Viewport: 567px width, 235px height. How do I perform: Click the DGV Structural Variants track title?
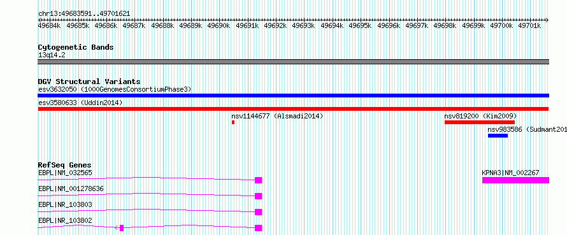coord(89,82)
